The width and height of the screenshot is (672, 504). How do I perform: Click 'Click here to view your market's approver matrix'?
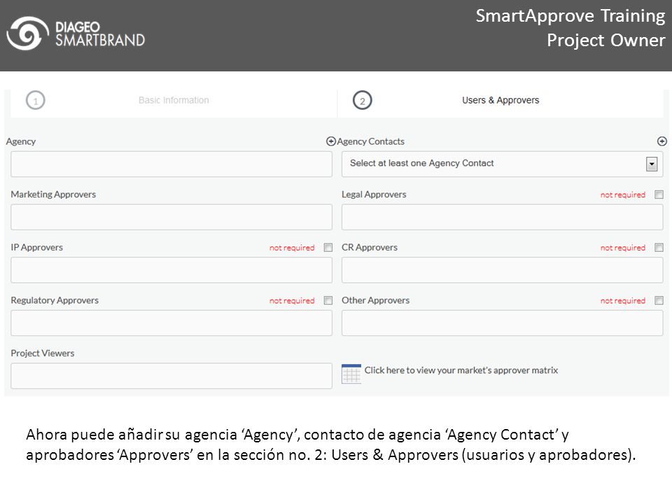(461, 370)
